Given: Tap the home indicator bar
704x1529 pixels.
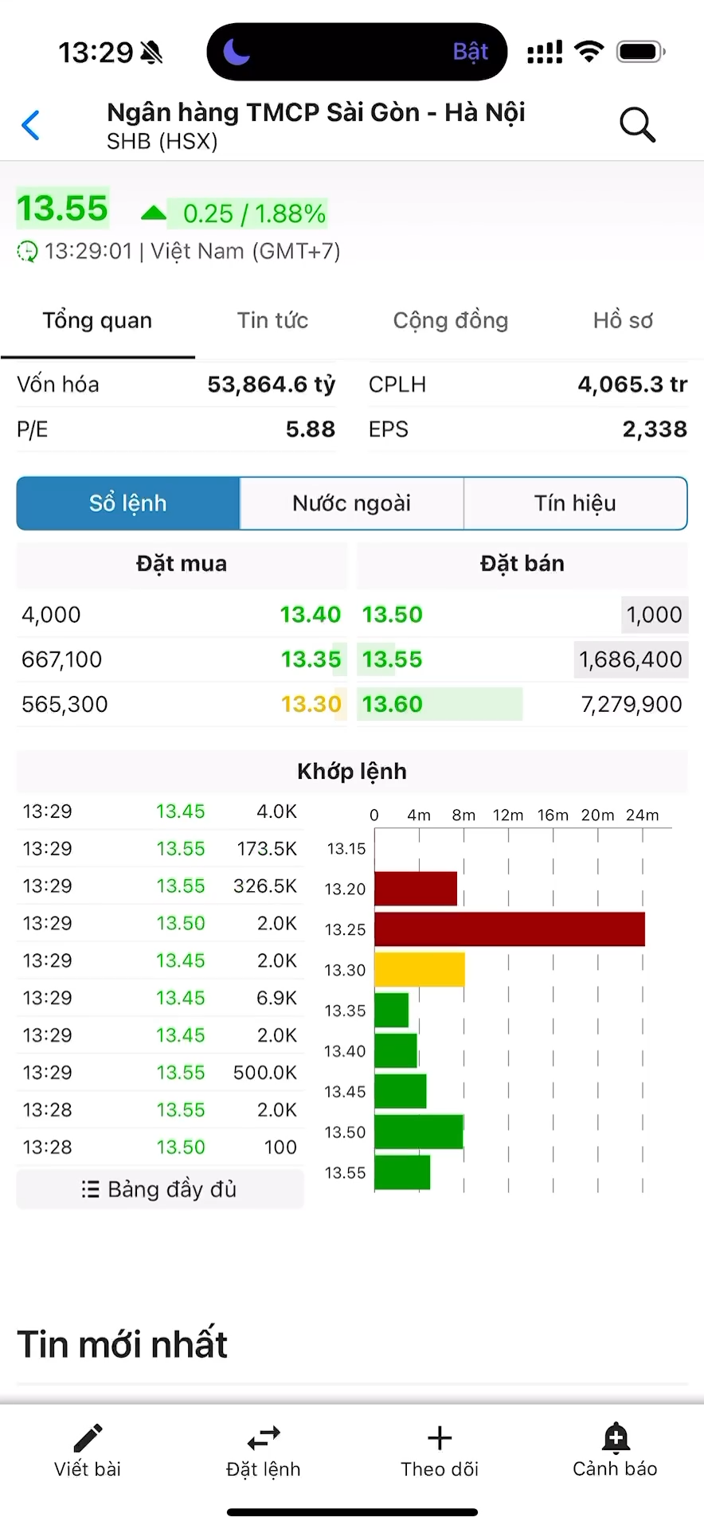Looking at the screenshot, I should pyautogui.click(x=352, y=1512).
